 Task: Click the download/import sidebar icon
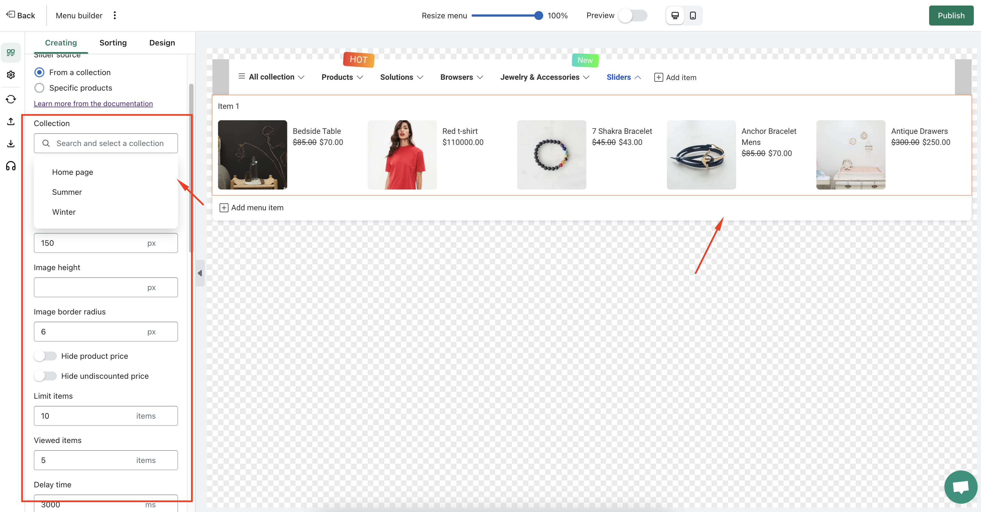pos(11,144)
